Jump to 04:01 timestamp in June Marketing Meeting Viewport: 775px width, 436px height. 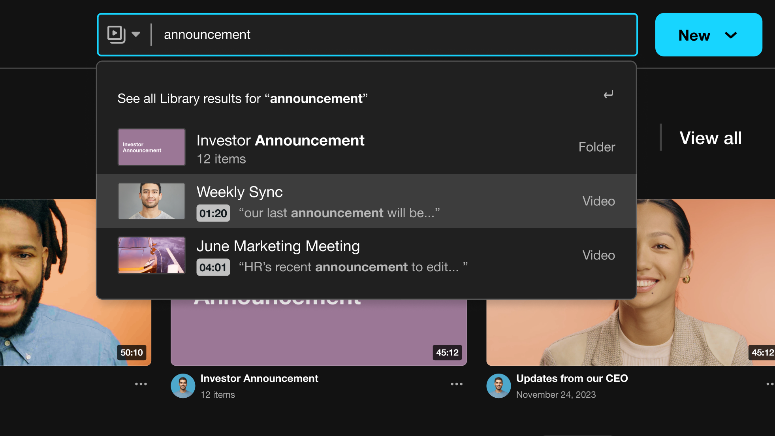(213, 267)
